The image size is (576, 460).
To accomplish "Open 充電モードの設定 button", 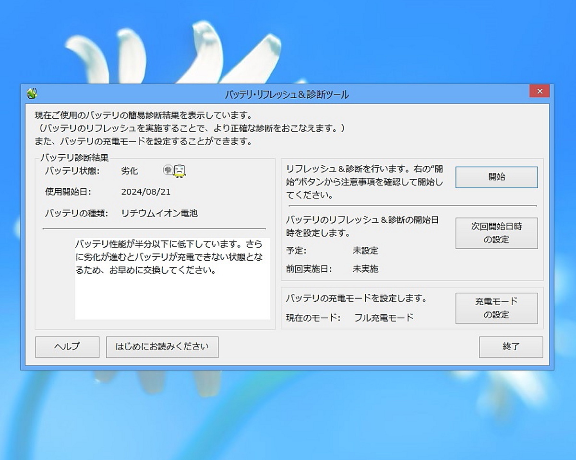I will point(496,308).
